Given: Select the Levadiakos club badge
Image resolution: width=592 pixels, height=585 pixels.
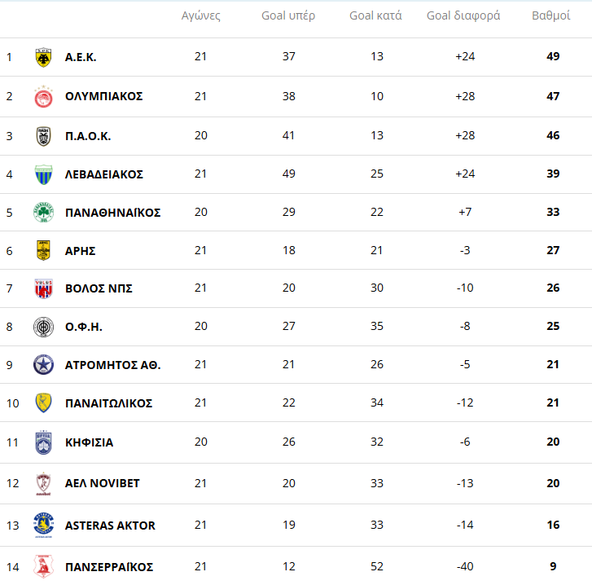Looking at the screenshot, I should pyautogui.click(x=43, y=174).
